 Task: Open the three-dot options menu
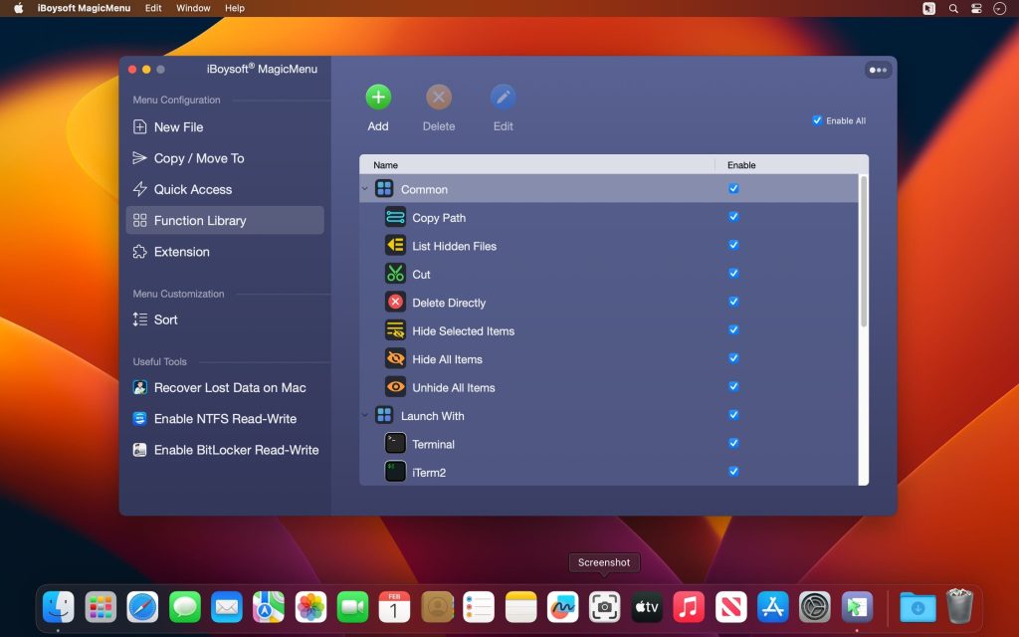(877, 70)
